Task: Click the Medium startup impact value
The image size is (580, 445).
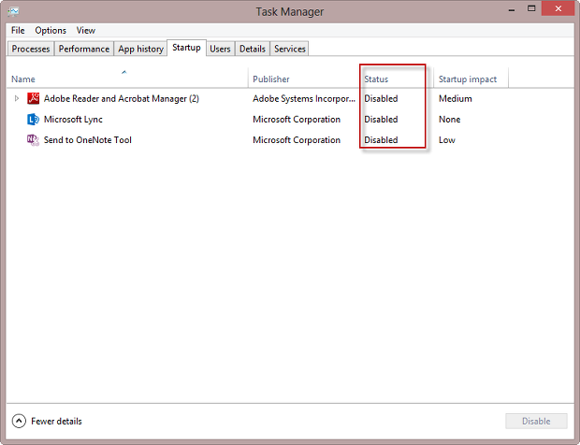Action: 456,98
